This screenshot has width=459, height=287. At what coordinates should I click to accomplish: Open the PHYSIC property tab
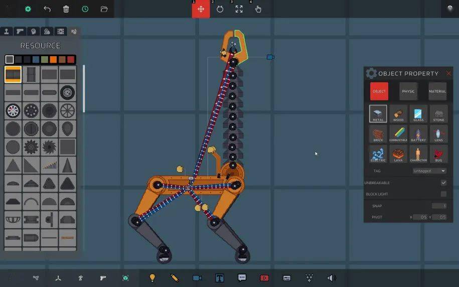click(408, 91)
